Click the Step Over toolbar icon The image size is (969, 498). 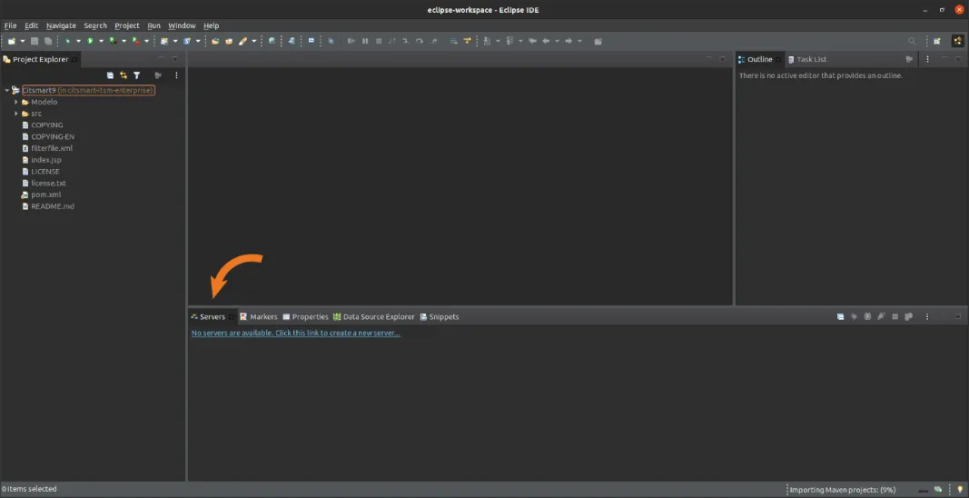click(420, 41)
